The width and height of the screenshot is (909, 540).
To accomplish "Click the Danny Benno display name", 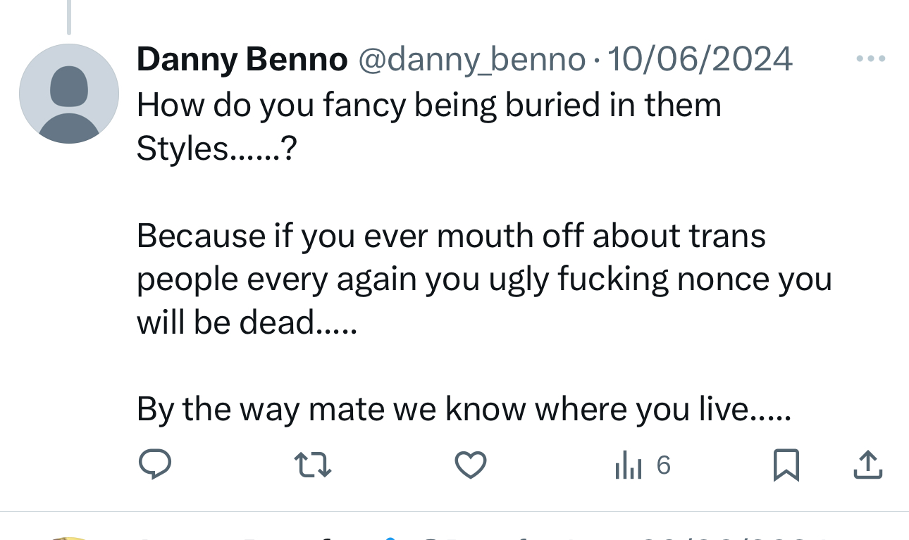I will [242, 60].
